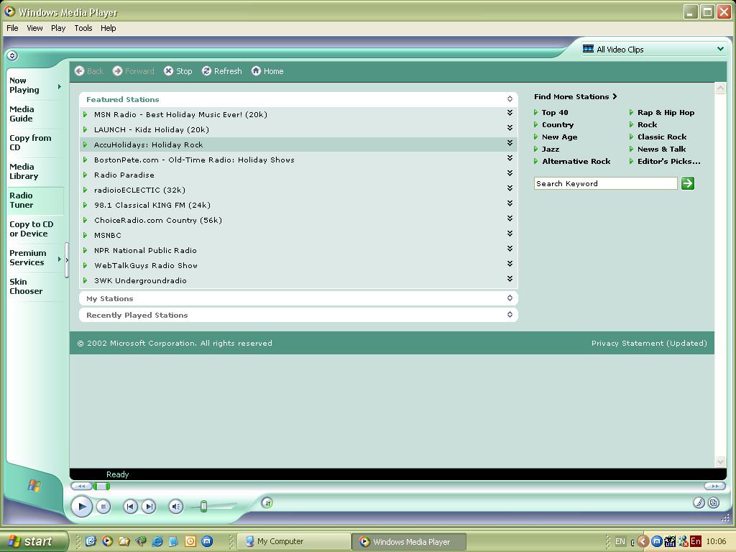The width and height of the screenshot is (736, 552).
Task: Click the change player color icon
Action: point(699,502)
